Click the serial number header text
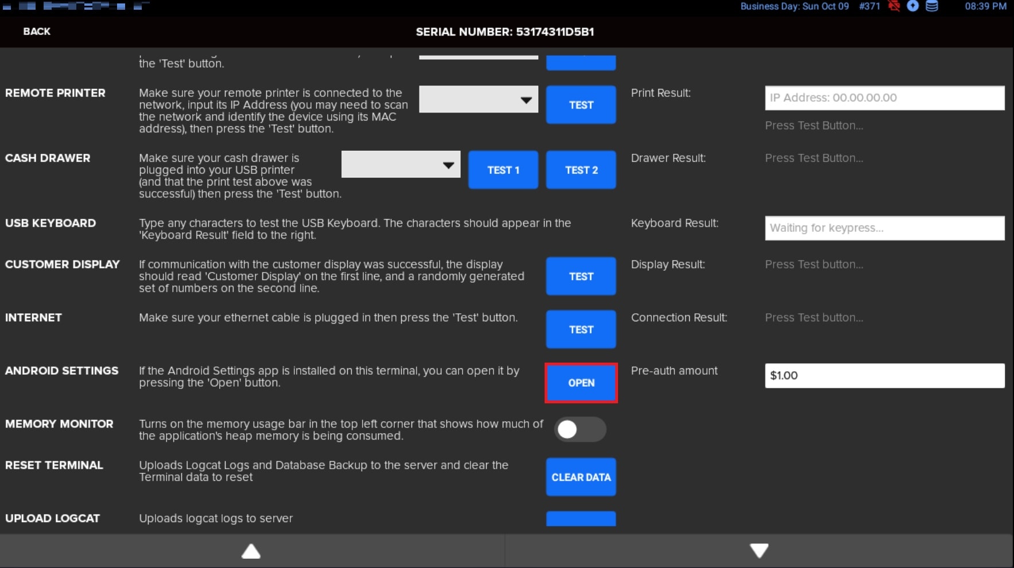The image size is (1014, 568). 505,32
